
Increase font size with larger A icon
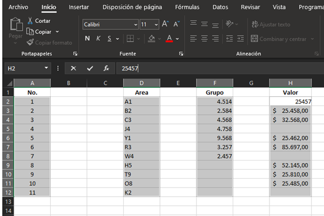click(x=165, y=24)
